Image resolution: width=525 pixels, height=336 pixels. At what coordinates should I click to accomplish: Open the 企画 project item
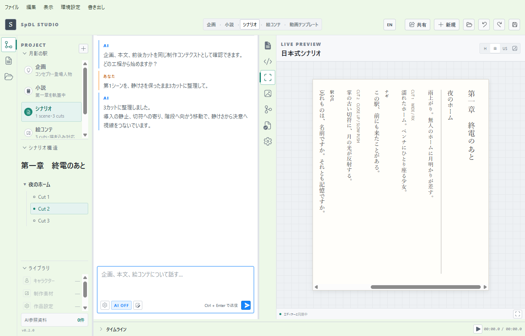click(x=51, y=70)
